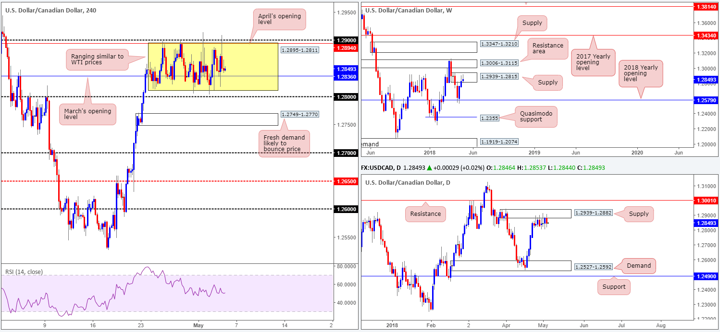The height and width of the screenshot is (332, 720).
Task: Click the blue 1.25790 price tag
Action: pyautogui.click(x=706, y=100)
